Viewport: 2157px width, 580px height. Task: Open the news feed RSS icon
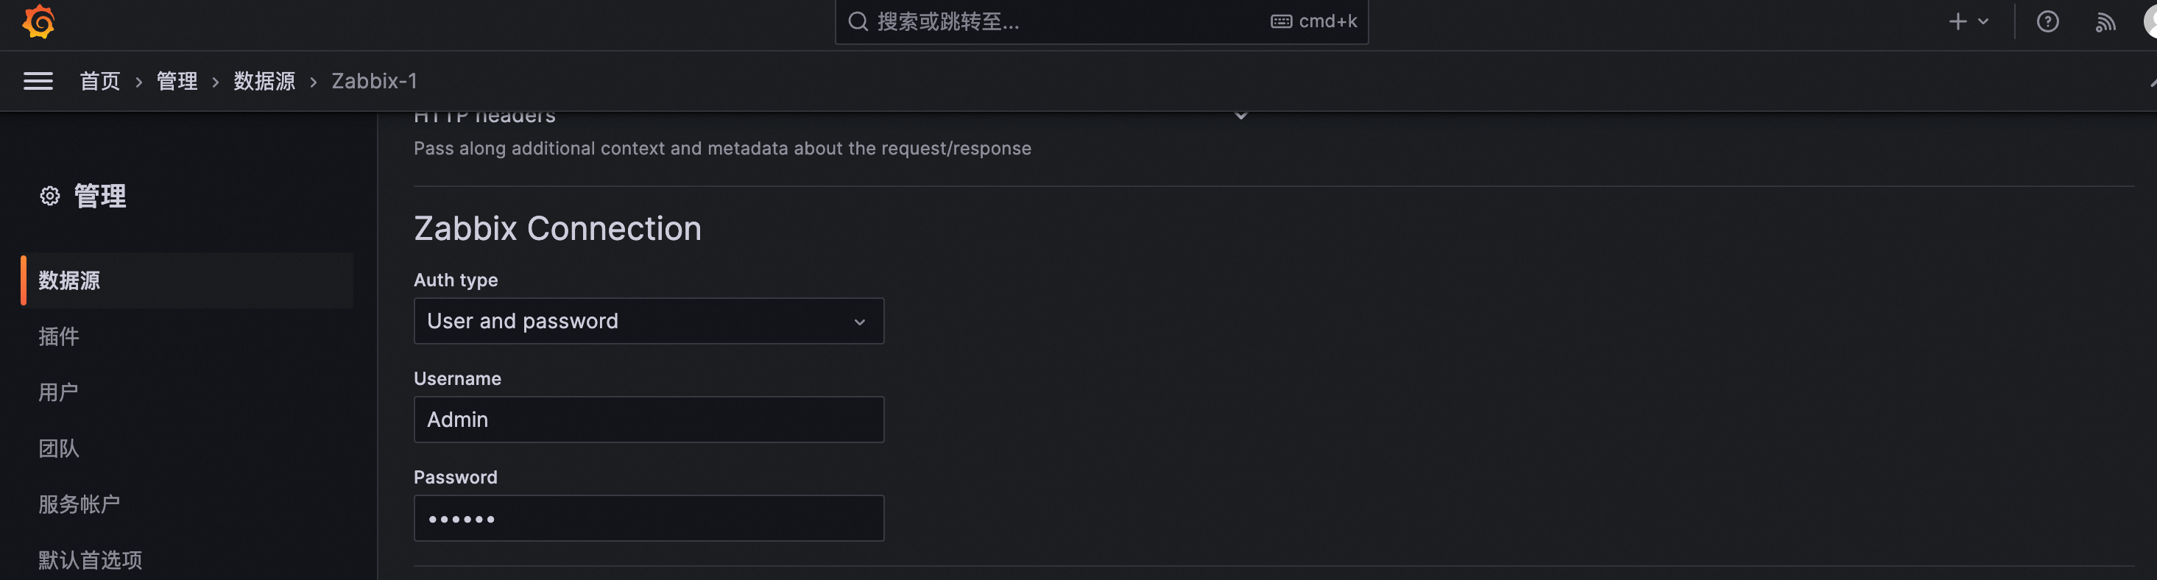[2105, 22]
